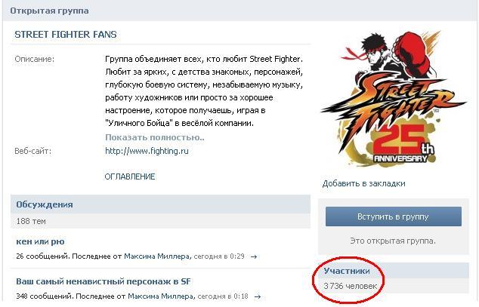Click the 188 тем topics count

[31, 221]
